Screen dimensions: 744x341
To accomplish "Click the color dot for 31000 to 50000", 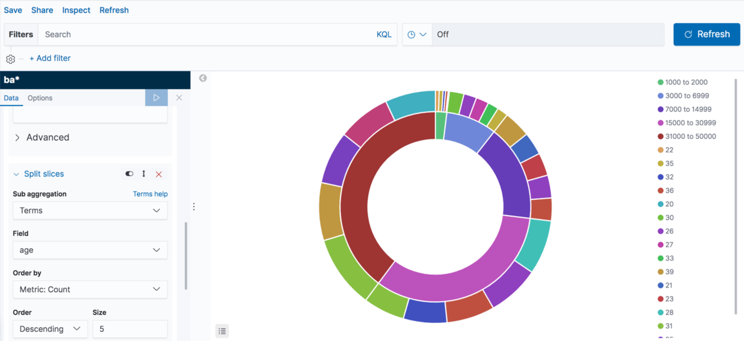I will (x=660, y=136).
